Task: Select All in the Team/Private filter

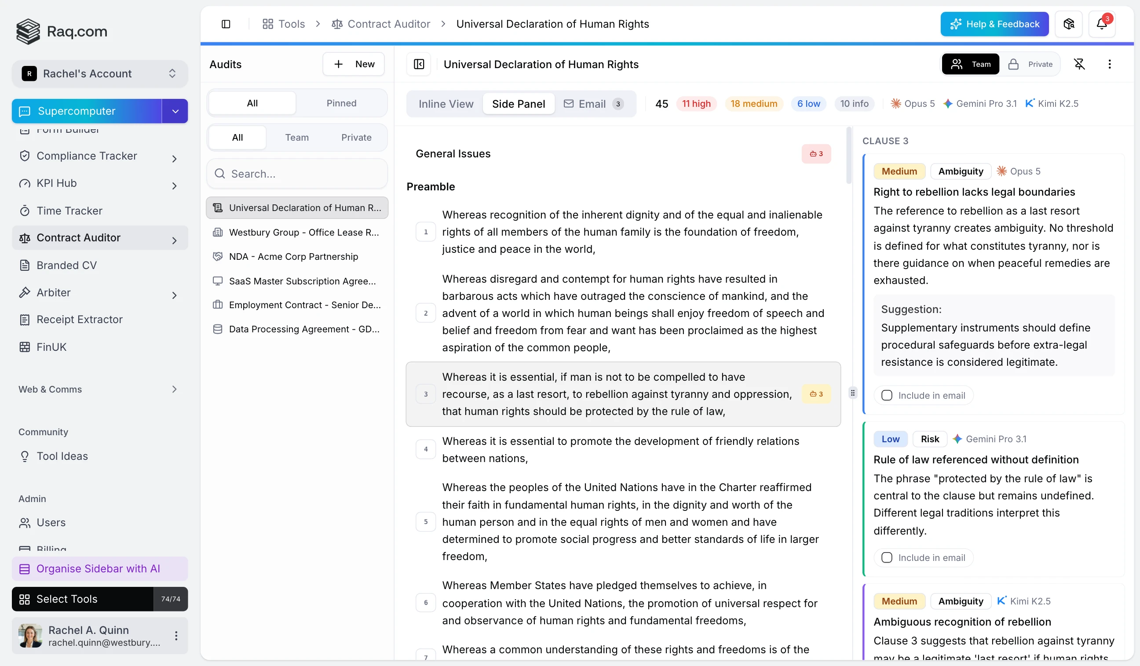Action: tap(237, 138)
